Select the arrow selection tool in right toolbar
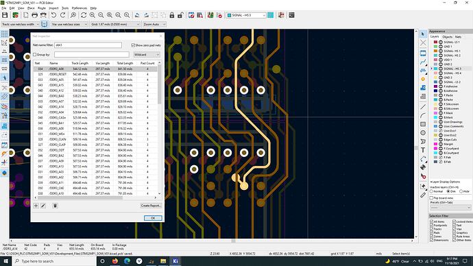The image size is (473, 266). (423, 34)
